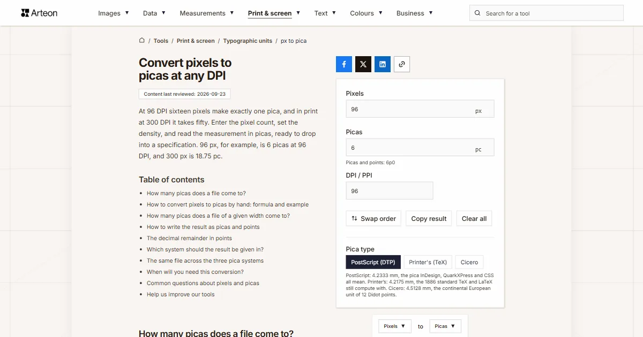Open the Print & screen breadcrumb link
Viewport: 643px width, 337px height.
click(x=196, y=41)
